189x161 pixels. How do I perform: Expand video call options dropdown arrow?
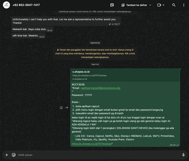163,5
